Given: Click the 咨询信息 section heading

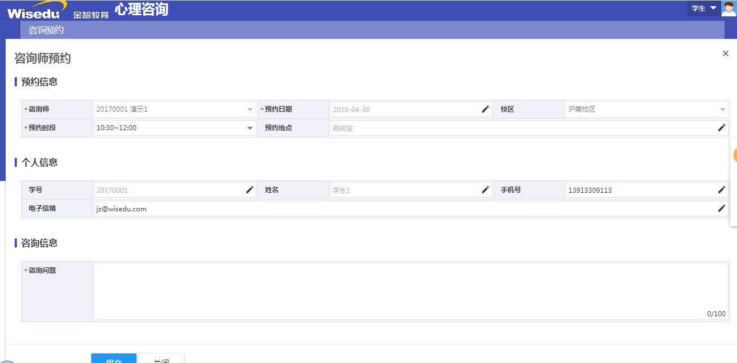Looking at the screenshot, I should 39,243.
